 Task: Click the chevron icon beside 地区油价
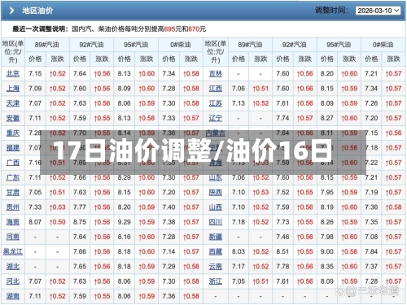11,11
